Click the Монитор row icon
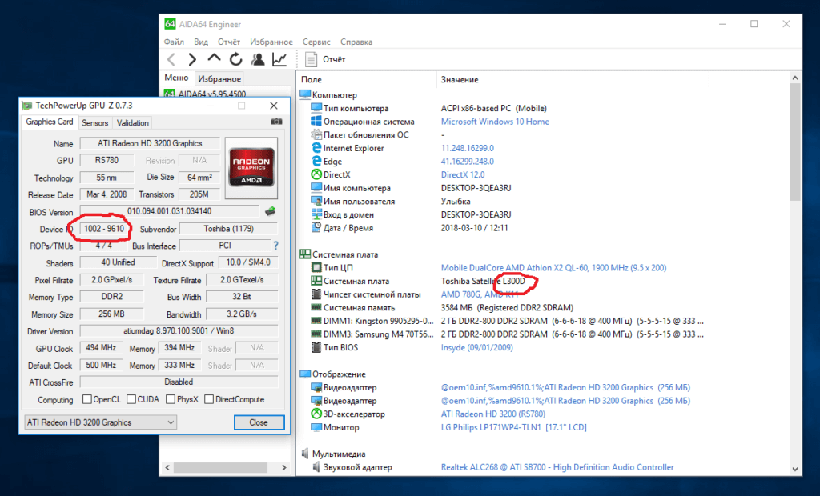The height and width of the screenshot is (496, 820). point(316,427)
